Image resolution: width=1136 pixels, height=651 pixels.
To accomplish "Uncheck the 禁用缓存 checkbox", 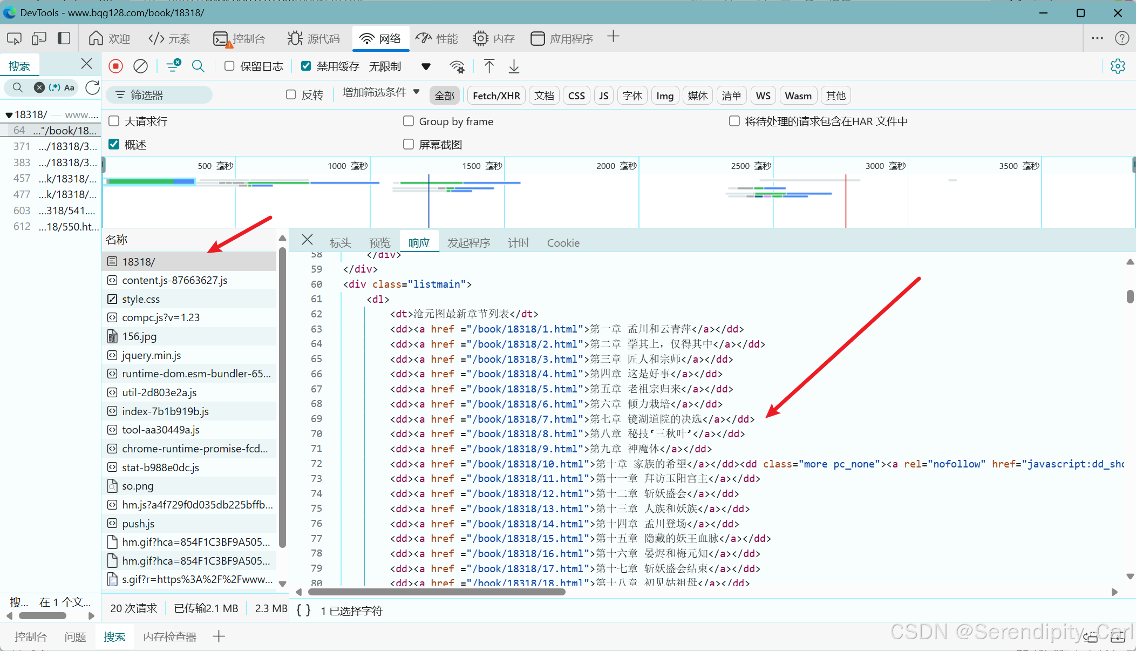I will click(x=306, y=66).
